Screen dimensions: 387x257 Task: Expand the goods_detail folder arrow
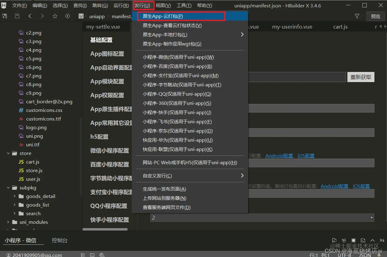coord(14,196)
